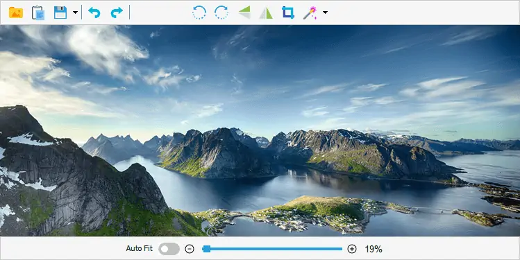Open an image file with the folder icon
This screenshot has height=260, width=520.
[15, 12]
